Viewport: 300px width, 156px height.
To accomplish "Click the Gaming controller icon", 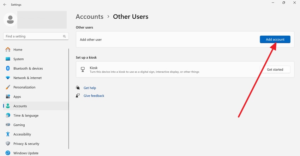I will click(x=8, y=125).
